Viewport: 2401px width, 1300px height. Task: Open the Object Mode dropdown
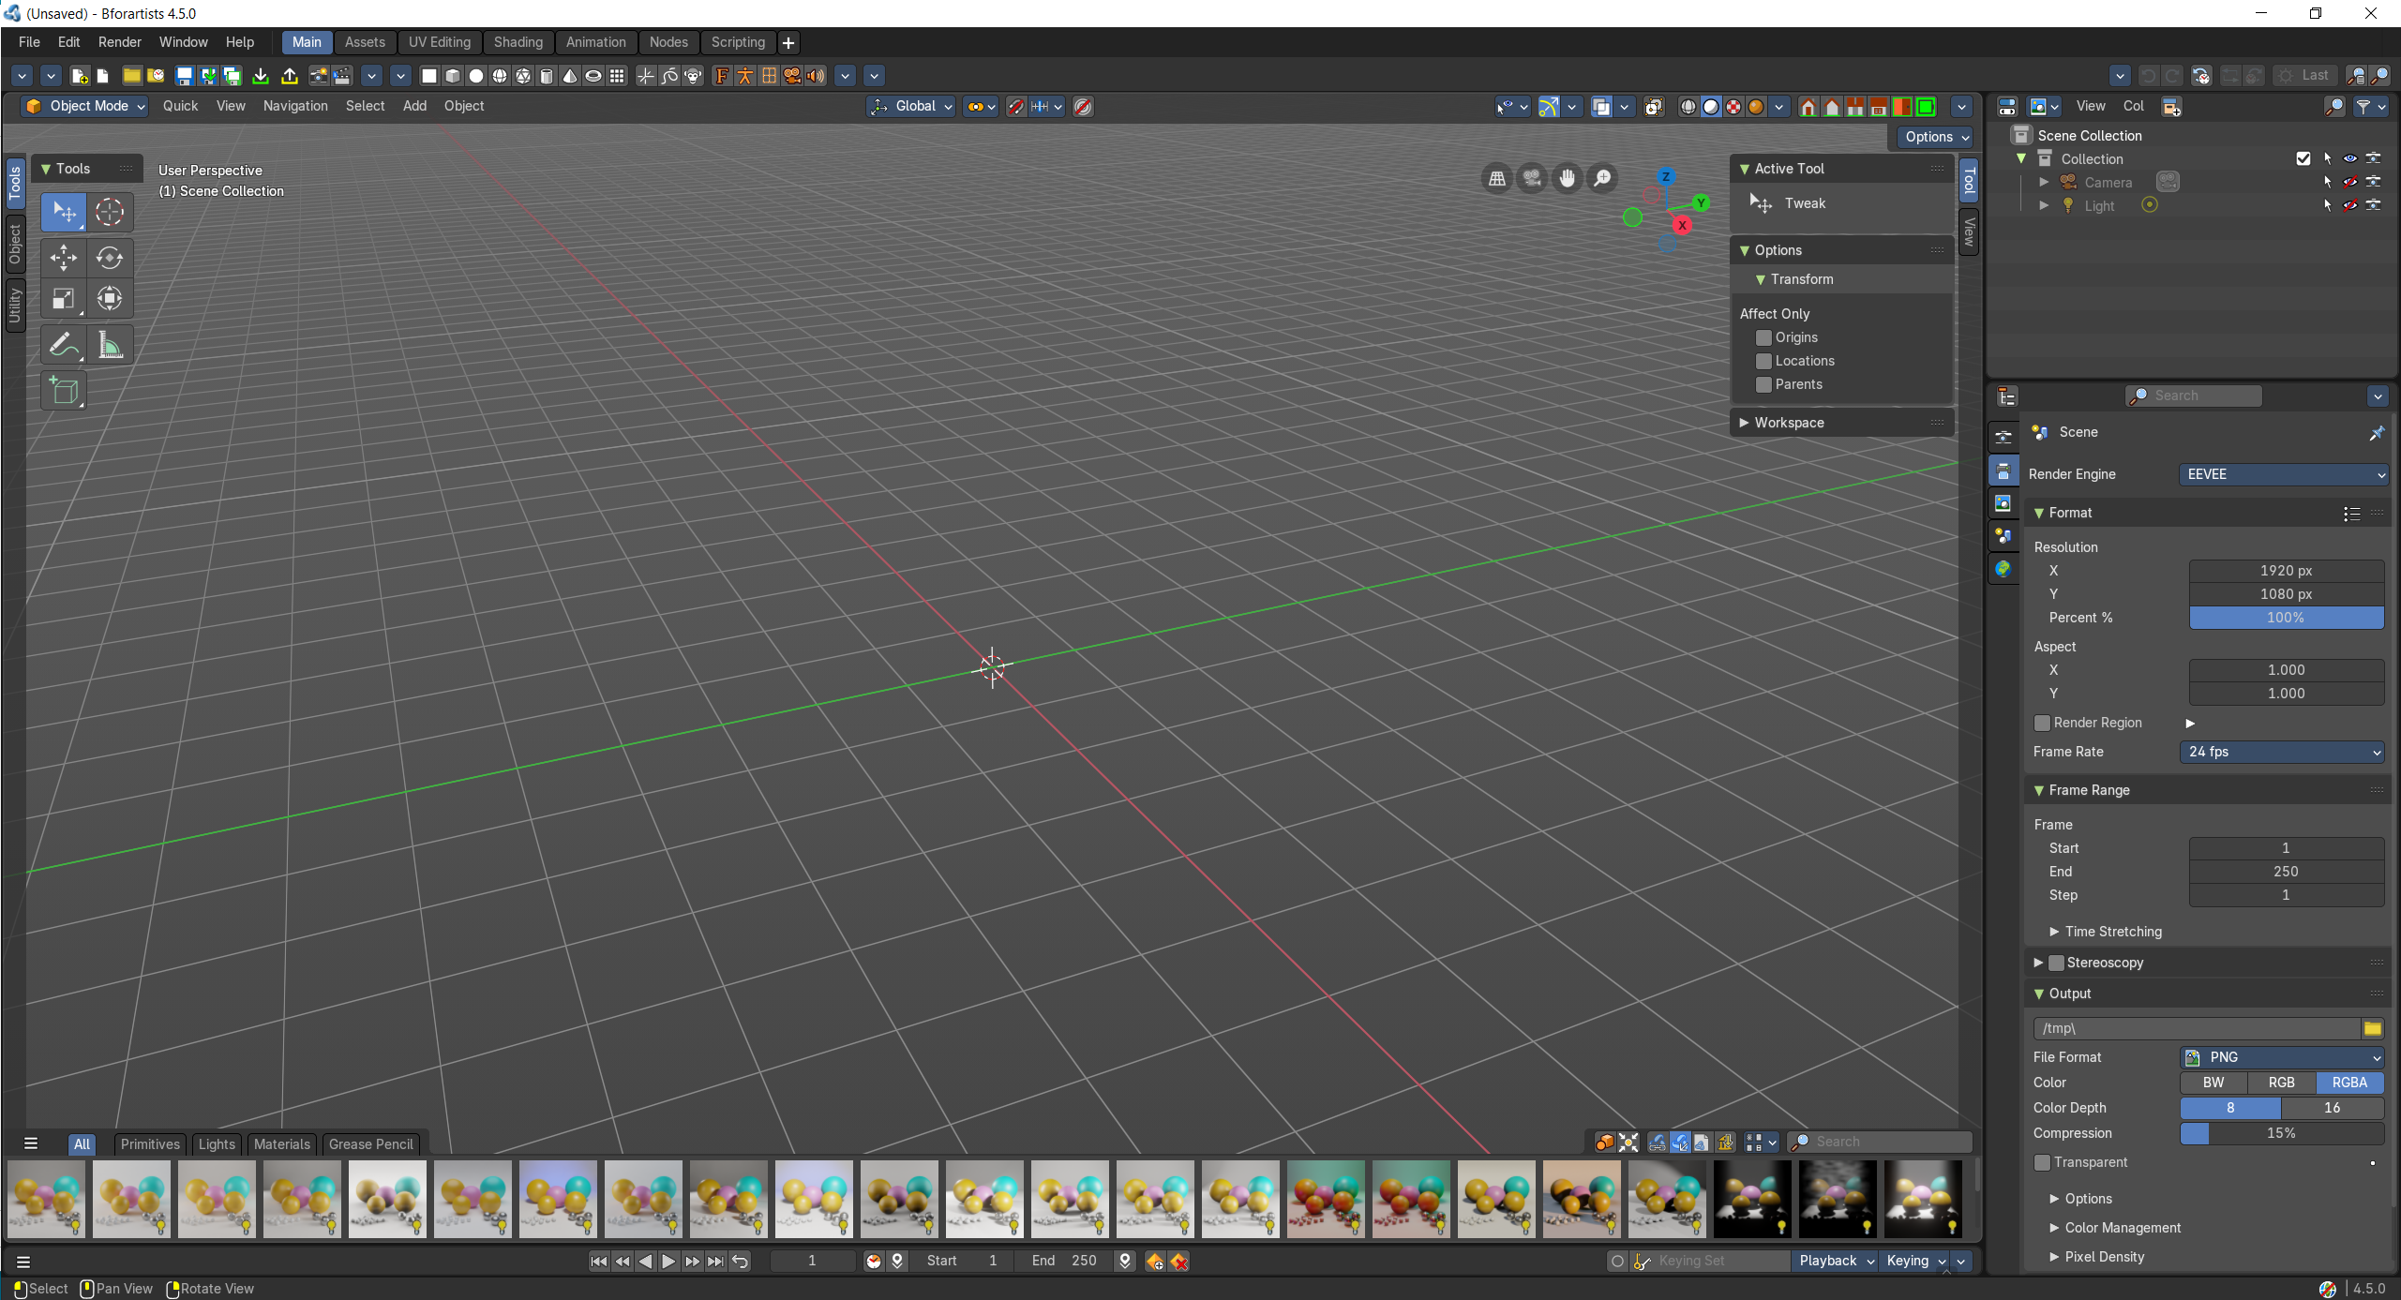[x=85, y=106]
